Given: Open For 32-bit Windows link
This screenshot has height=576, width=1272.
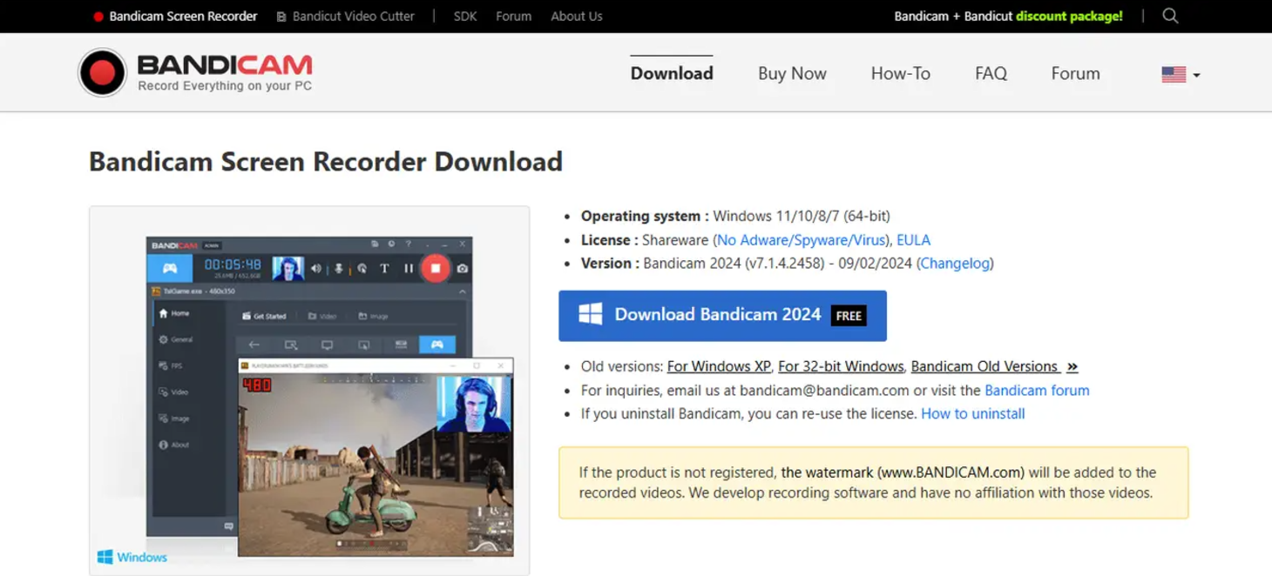Looking at the screenshot, I should (841, 366).
